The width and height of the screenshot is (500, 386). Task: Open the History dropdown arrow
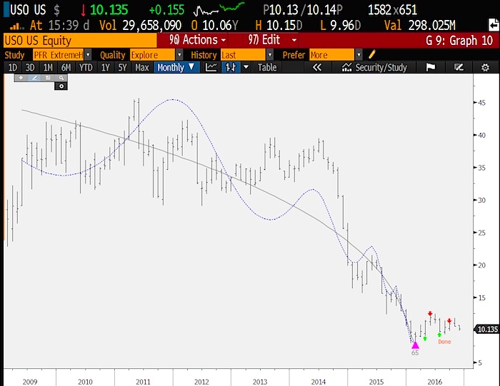coord(270,55)
